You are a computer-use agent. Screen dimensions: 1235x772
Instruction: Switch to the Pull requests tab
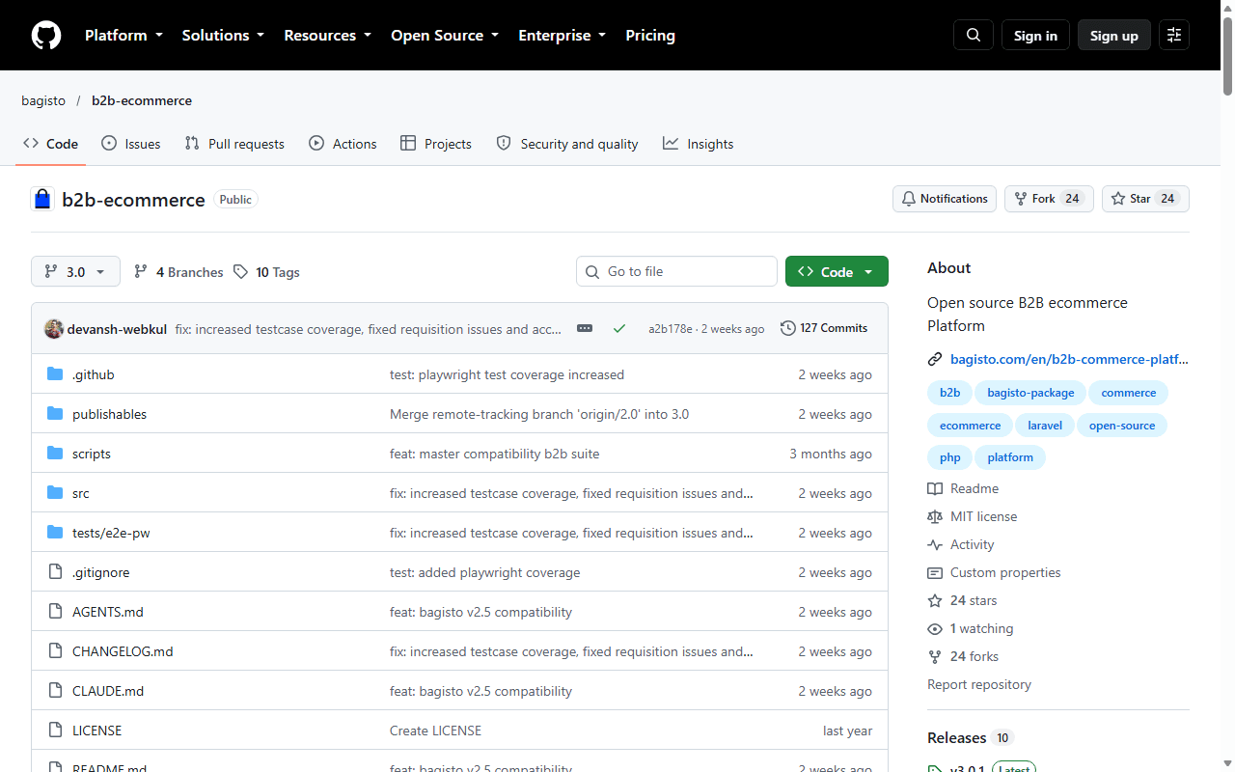(x=234, y=144)
